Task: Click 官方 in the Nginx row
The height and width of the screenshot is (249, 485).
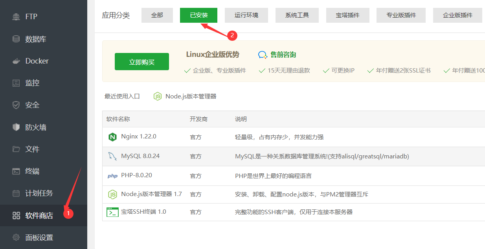Action: click(196, 137)
